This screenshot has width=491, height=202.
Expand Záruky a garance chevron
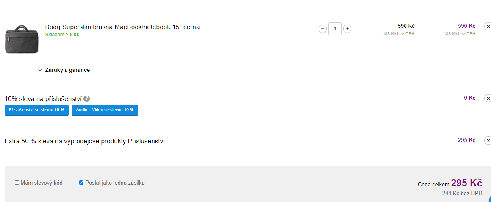(x=40, y=70)
